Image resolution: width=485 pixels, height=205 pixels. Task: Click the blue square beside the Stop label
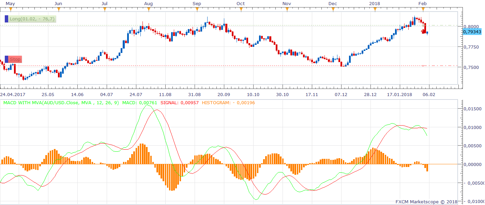(6, 59)
